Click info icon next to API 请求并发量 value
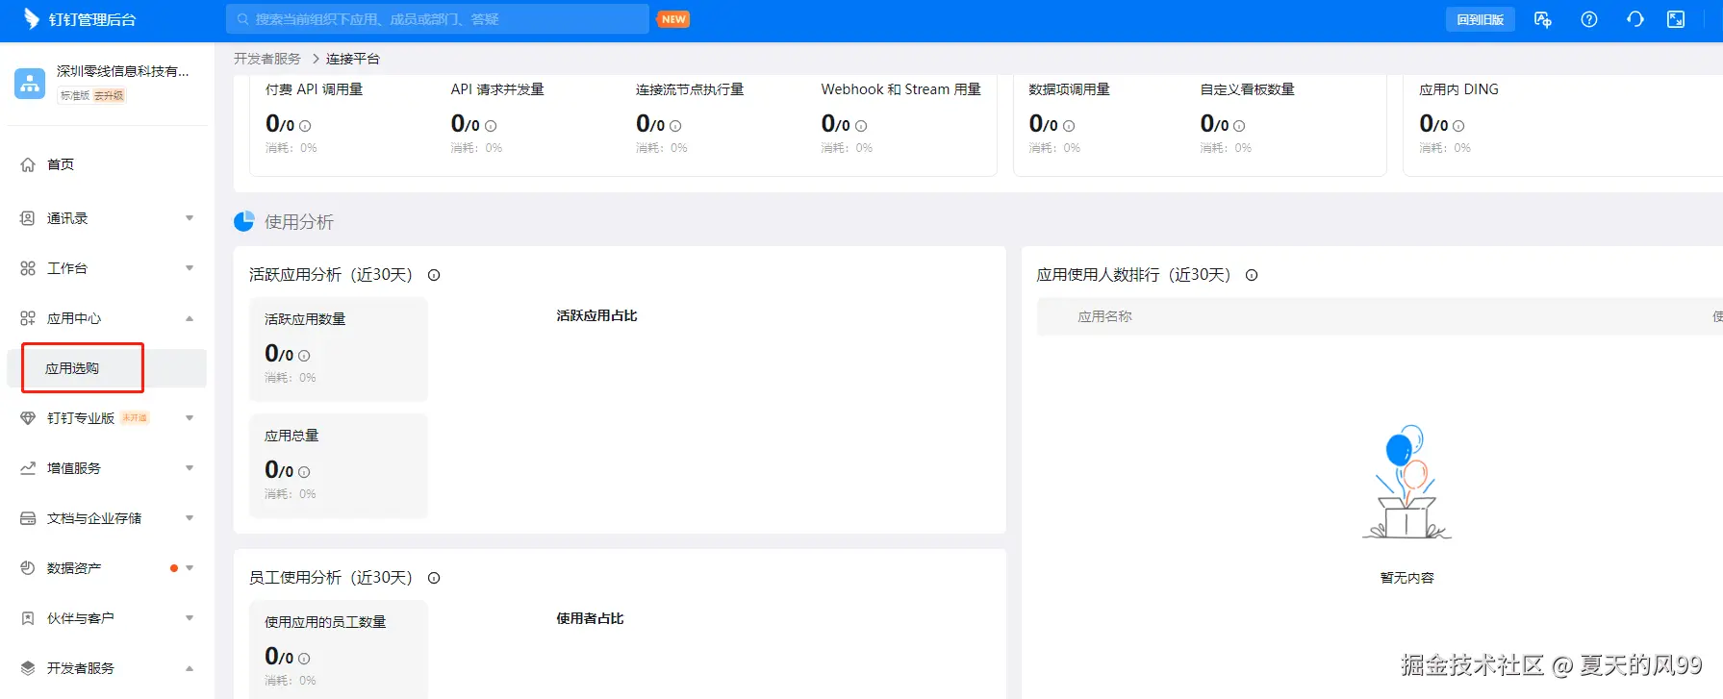Screen dimensions: 1723x699 (x=491, y=126)
